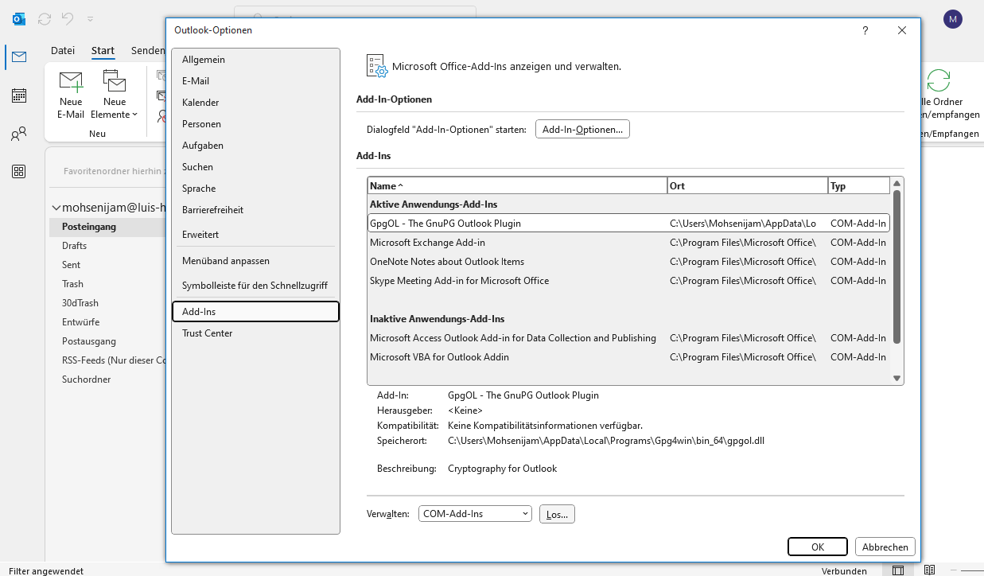Click the user account avatar M
Screen dimensions: 984x576
click(952, 19)
